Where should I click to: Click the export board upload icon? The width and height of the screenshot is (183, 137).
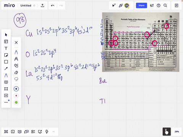click(42, 5)
